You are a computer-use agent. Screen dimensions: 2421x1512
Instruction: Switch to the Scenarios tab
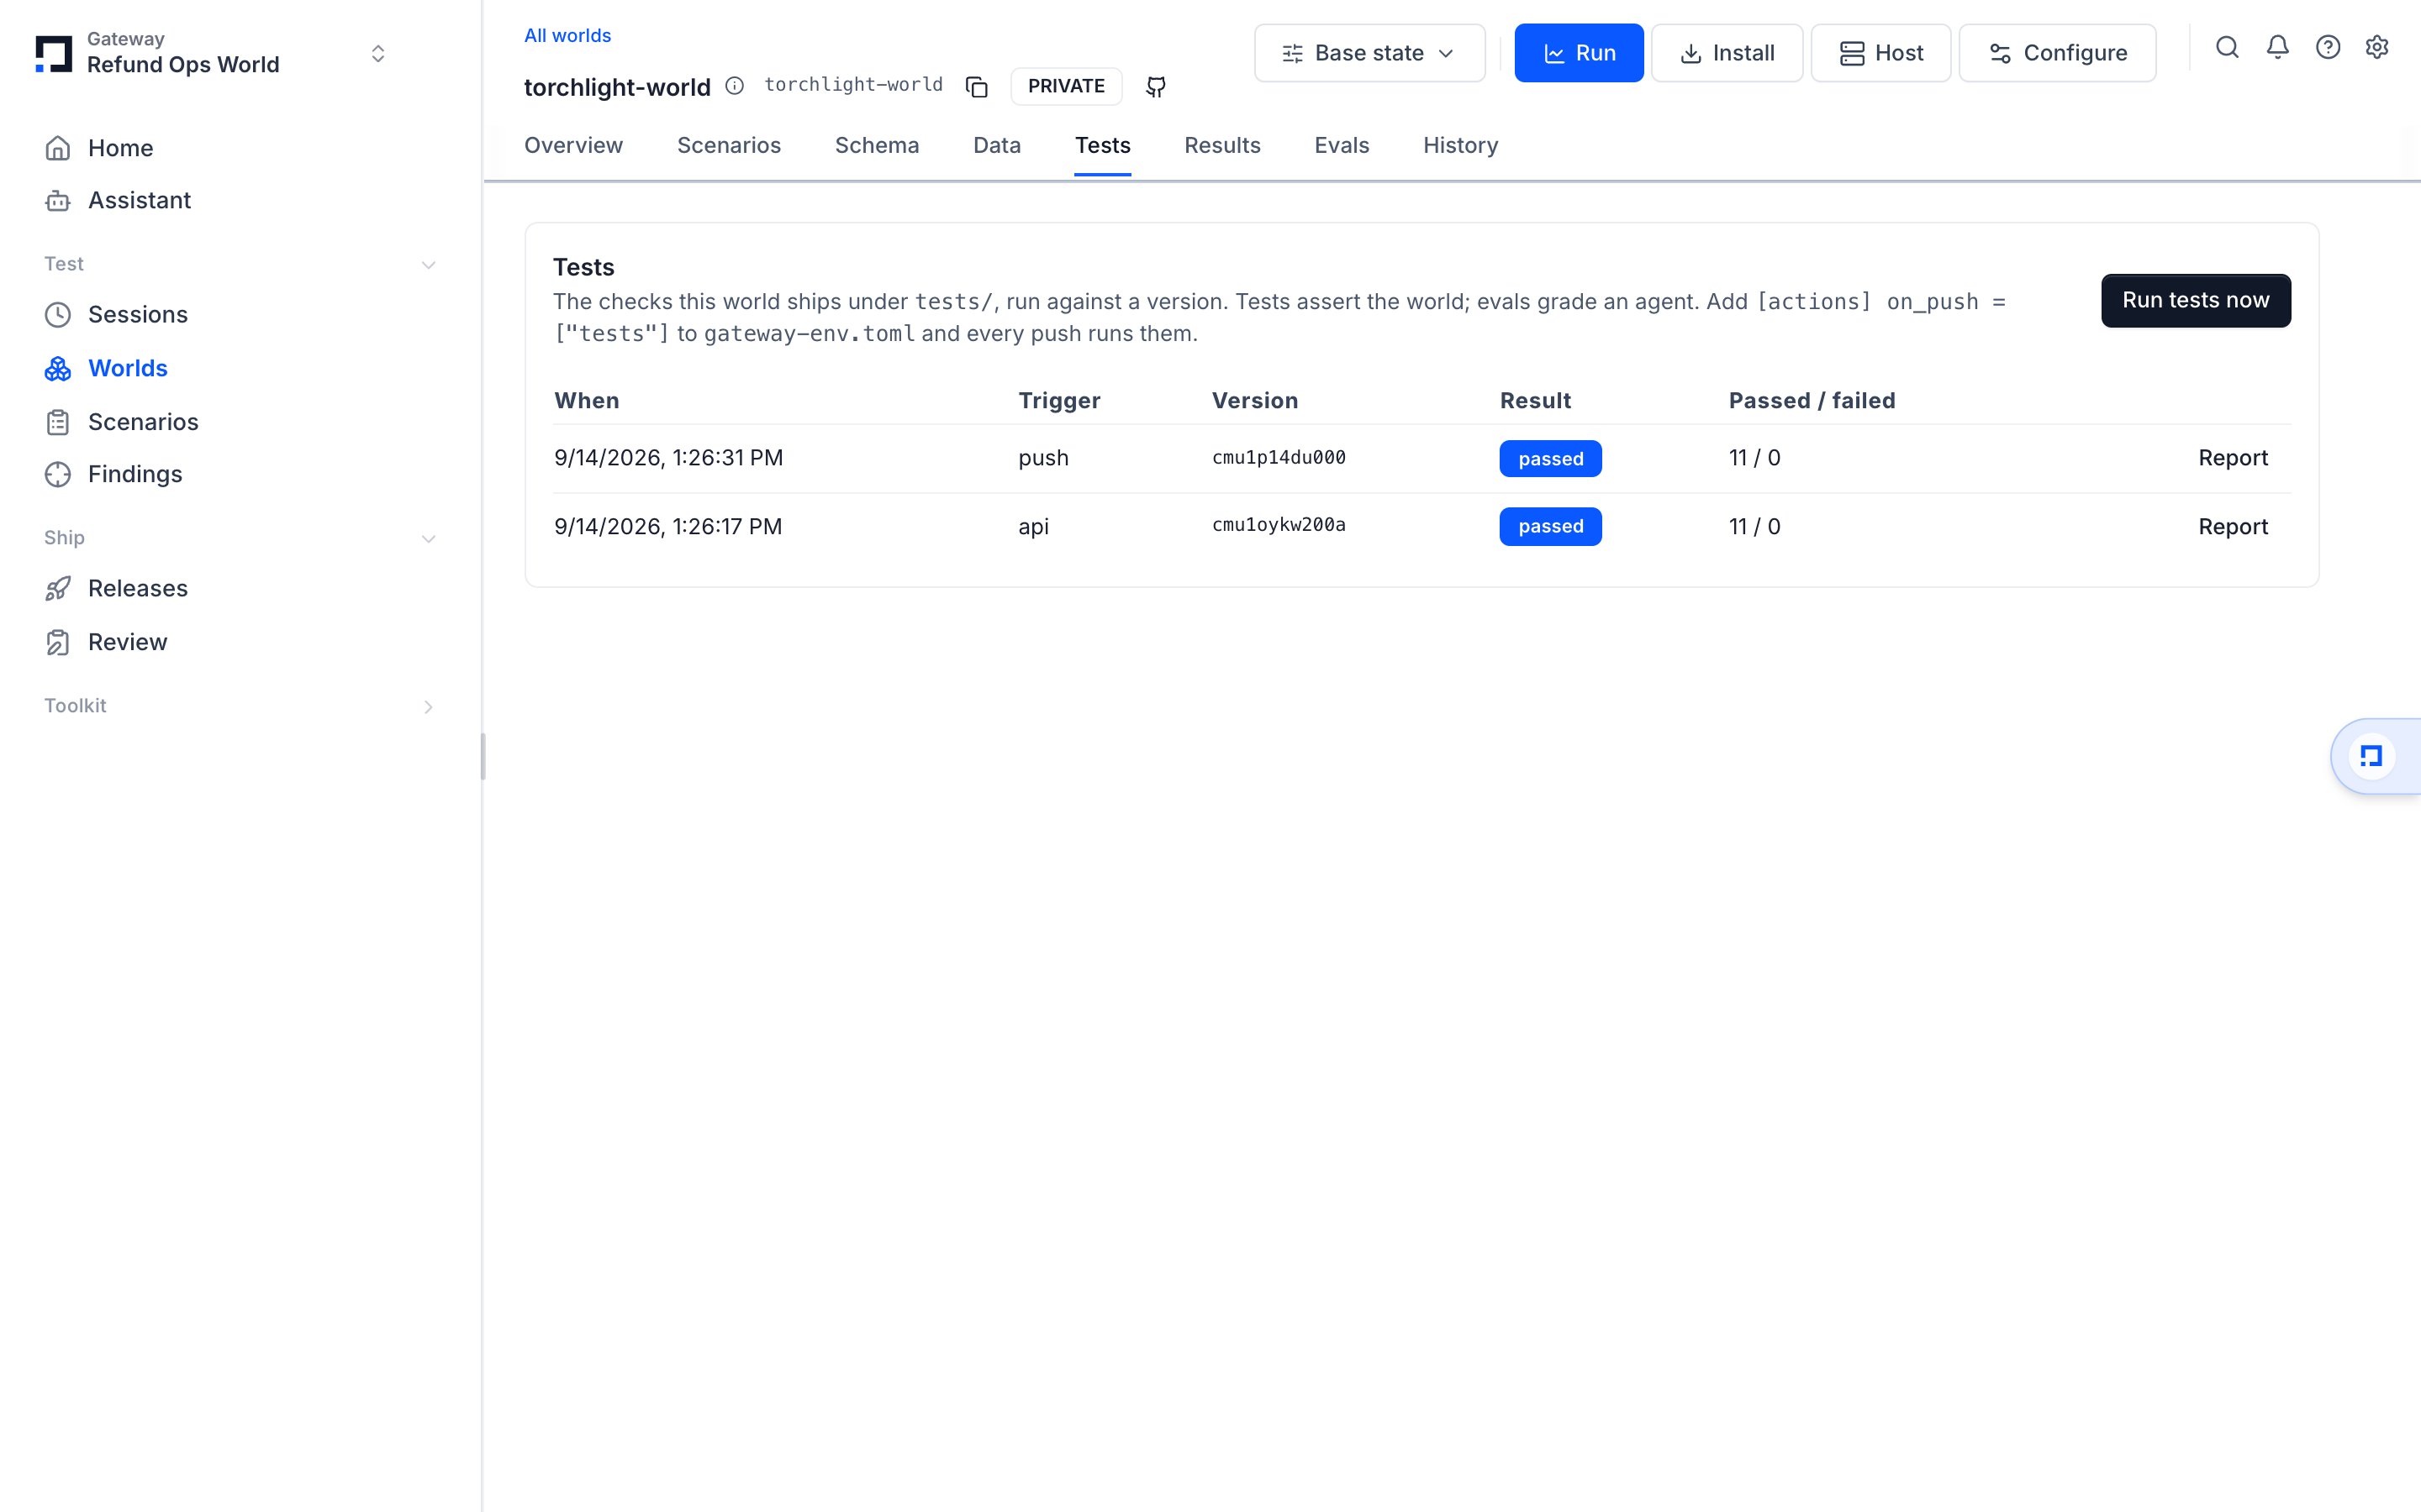[728, 146]
